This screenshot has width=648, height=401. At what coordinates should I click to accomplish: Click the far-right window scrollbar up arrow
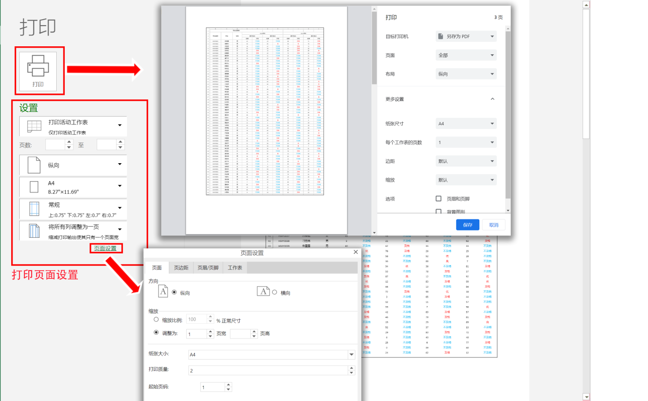click(x=586, y=4)
